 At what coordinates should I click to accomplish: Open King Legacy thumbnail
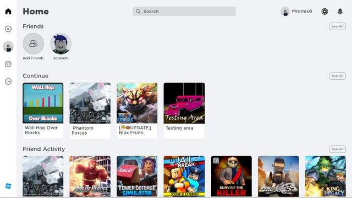325,176
